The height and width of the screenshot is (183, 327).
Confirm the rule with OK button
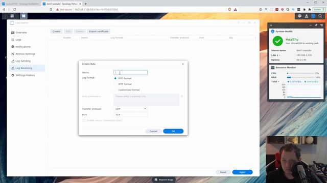173,131
